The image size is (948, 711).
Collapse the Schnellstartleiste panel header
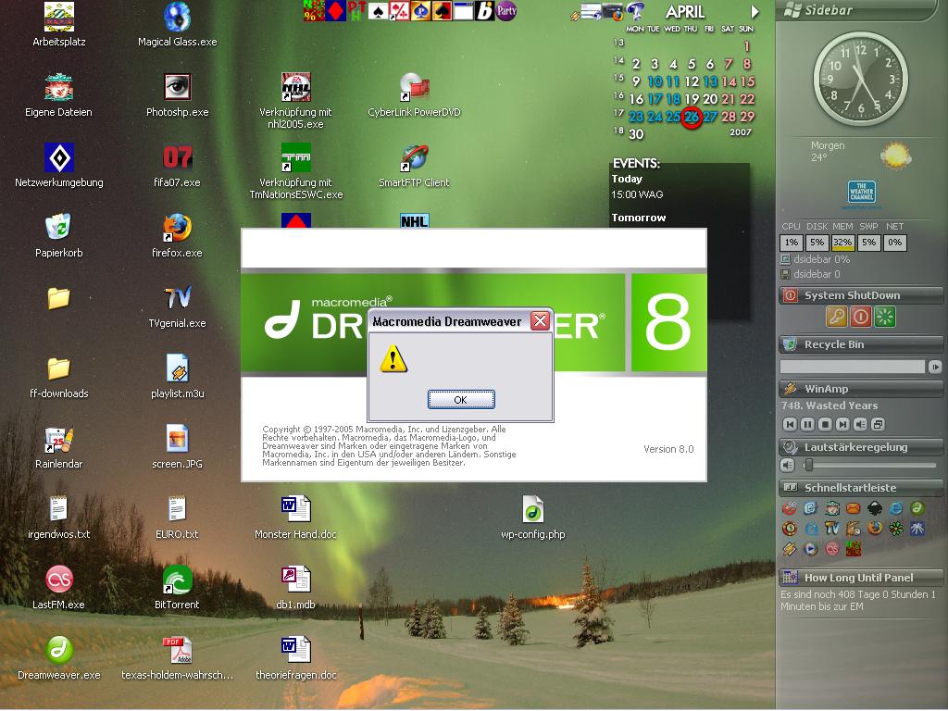coord(861,487)
